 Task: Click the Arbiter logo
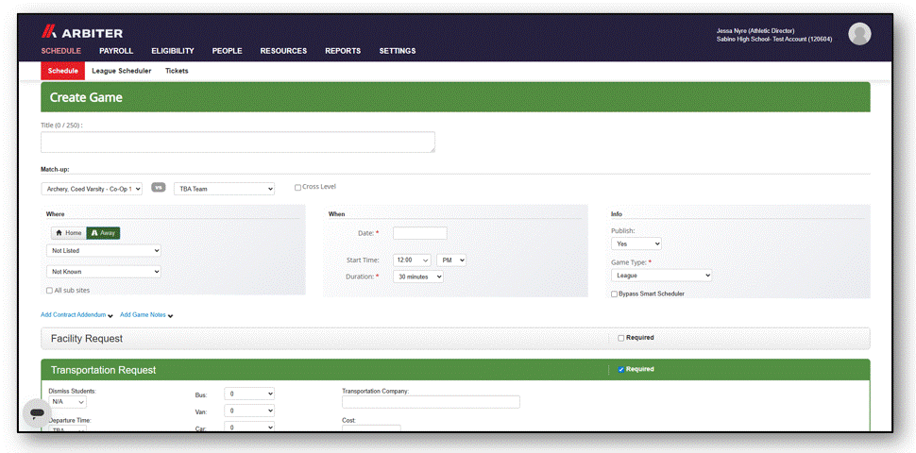pos(82,33)
